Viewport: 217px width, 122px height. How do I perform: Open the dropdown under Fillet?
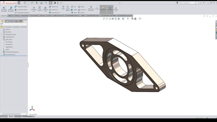click(63, 13)
